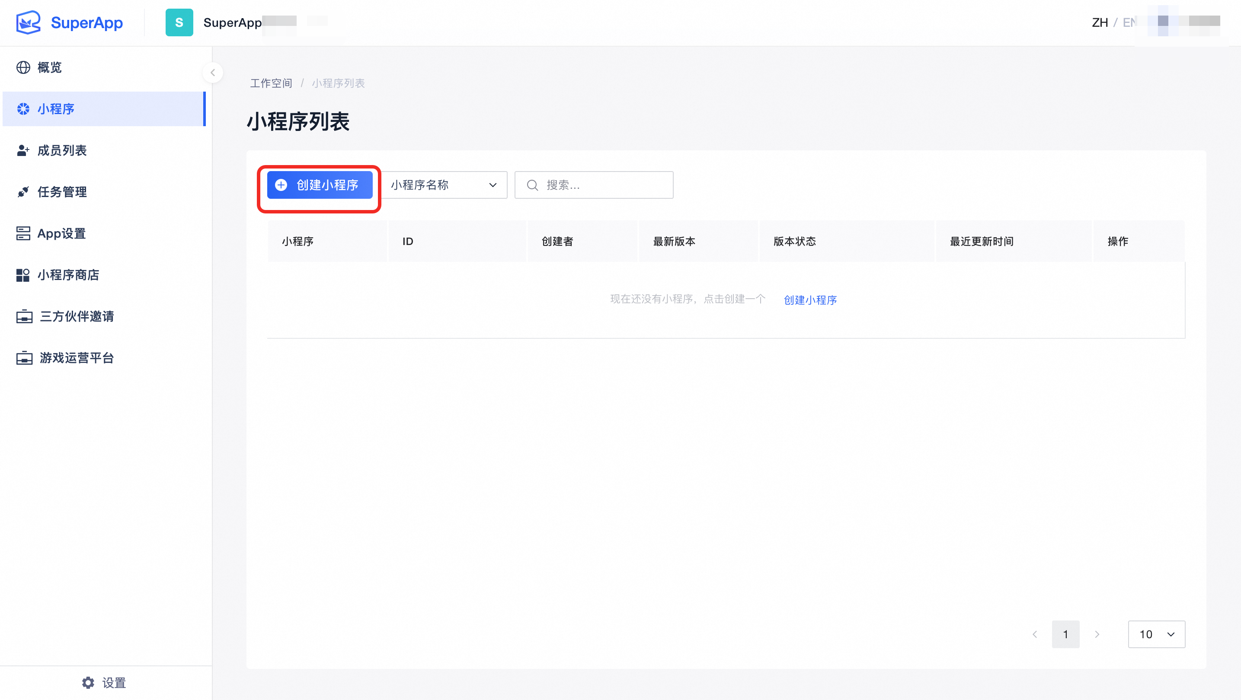Open 概览 overview in the sidebar
Screen dimensions: 1241x700
49,67
